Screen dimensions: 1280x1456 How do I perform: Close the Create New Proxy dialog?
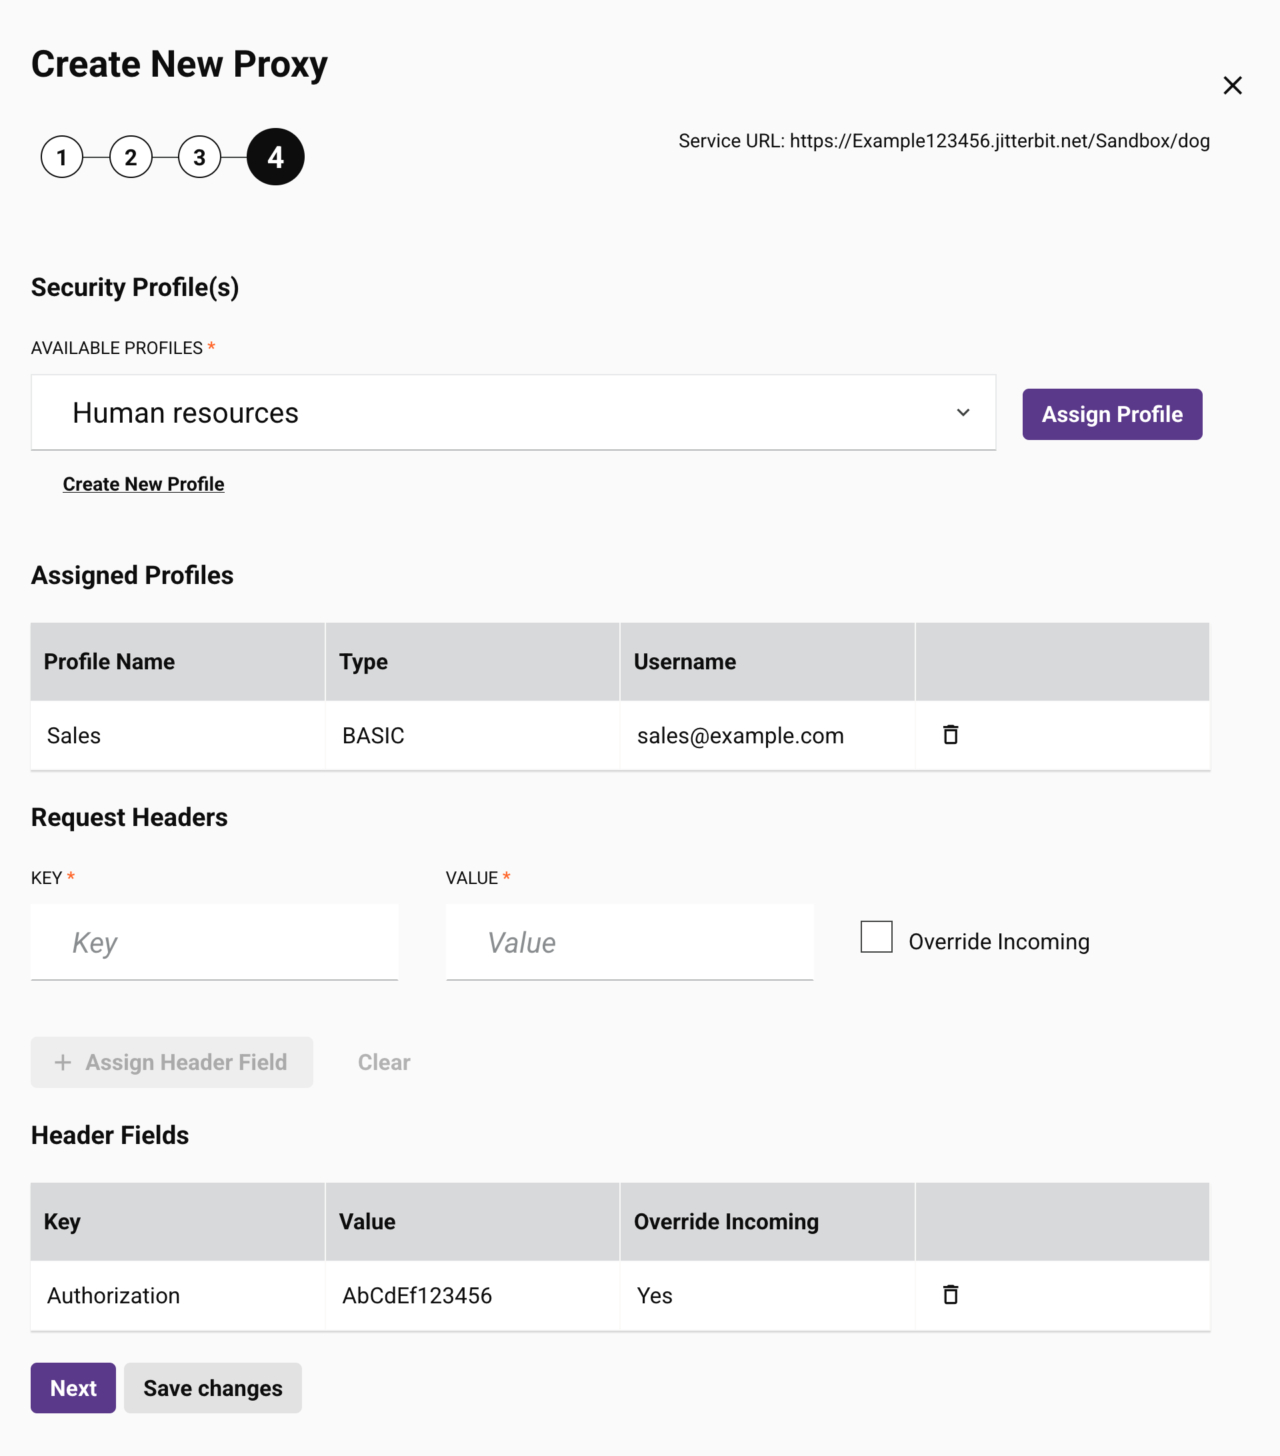(x=1231, y=85)
